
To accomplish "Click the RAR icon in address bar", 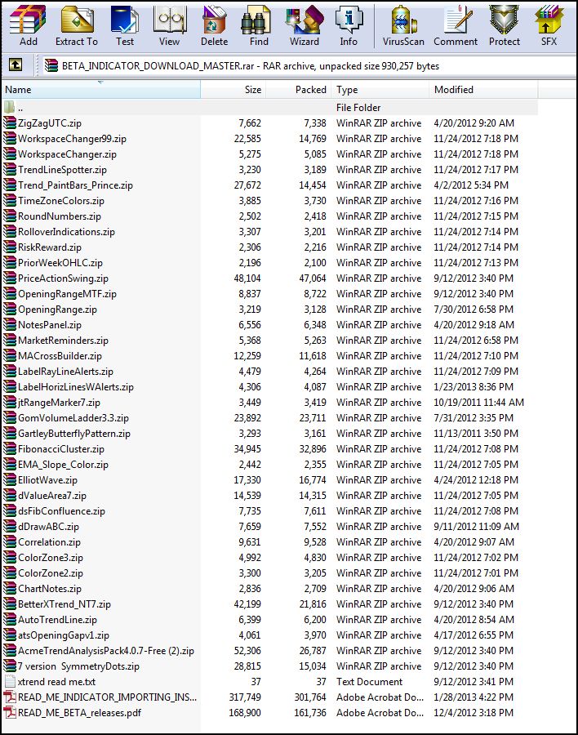I will (51, 65).
